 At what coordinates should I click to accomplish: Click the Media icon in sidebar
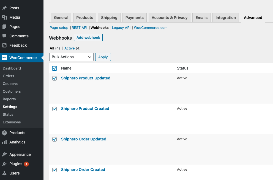tap(4, 17)
